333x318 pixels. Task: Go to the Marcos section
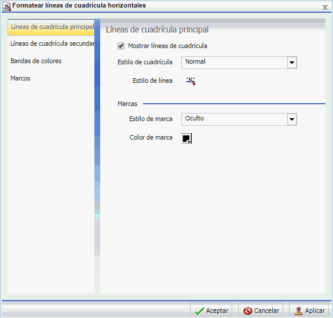[20, 78]
